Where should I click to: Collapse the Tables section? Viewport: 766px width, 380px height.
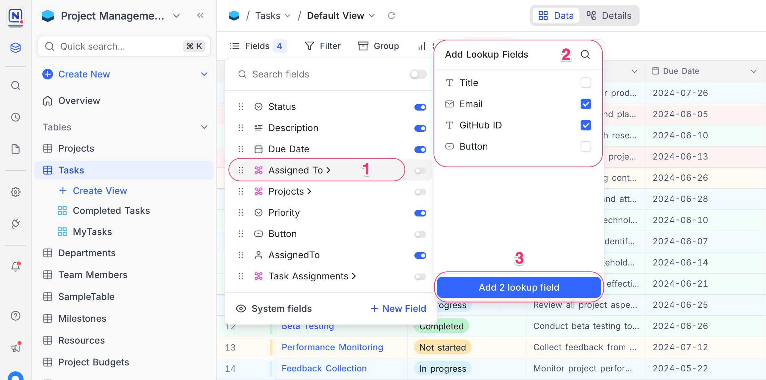coord(204,127)
